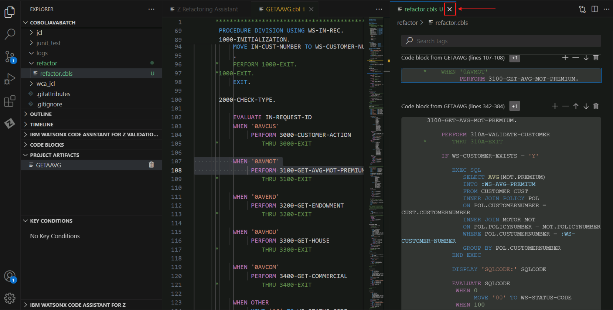Screen dimensions: 613x310
Task: Open the Search view in activity bar
Action: click(x=10, y=34)
